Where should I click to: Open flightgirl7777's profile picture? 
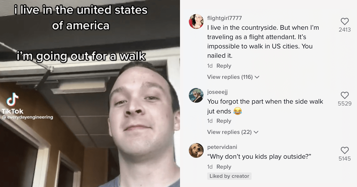tap(196, 21)
